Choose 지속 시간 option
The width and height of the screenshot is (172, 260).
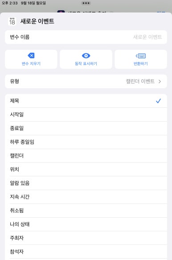(x=86, y=197)
